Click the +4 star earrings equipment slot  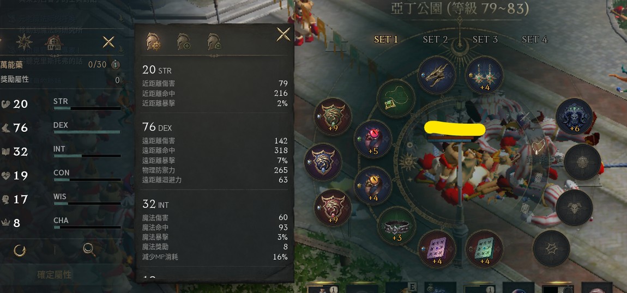coord(484,75)
